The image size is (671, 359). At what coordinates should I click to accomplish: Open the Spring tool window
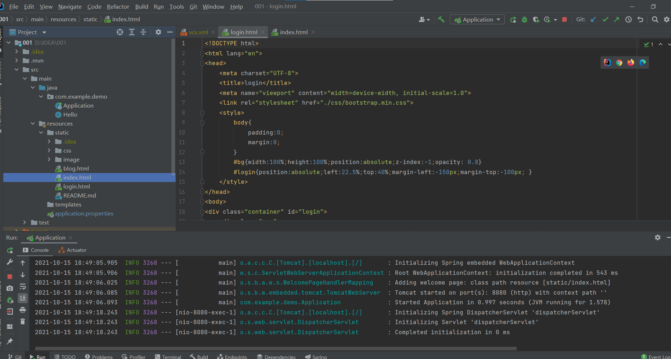pyautogui.click(x=316, y=356)
